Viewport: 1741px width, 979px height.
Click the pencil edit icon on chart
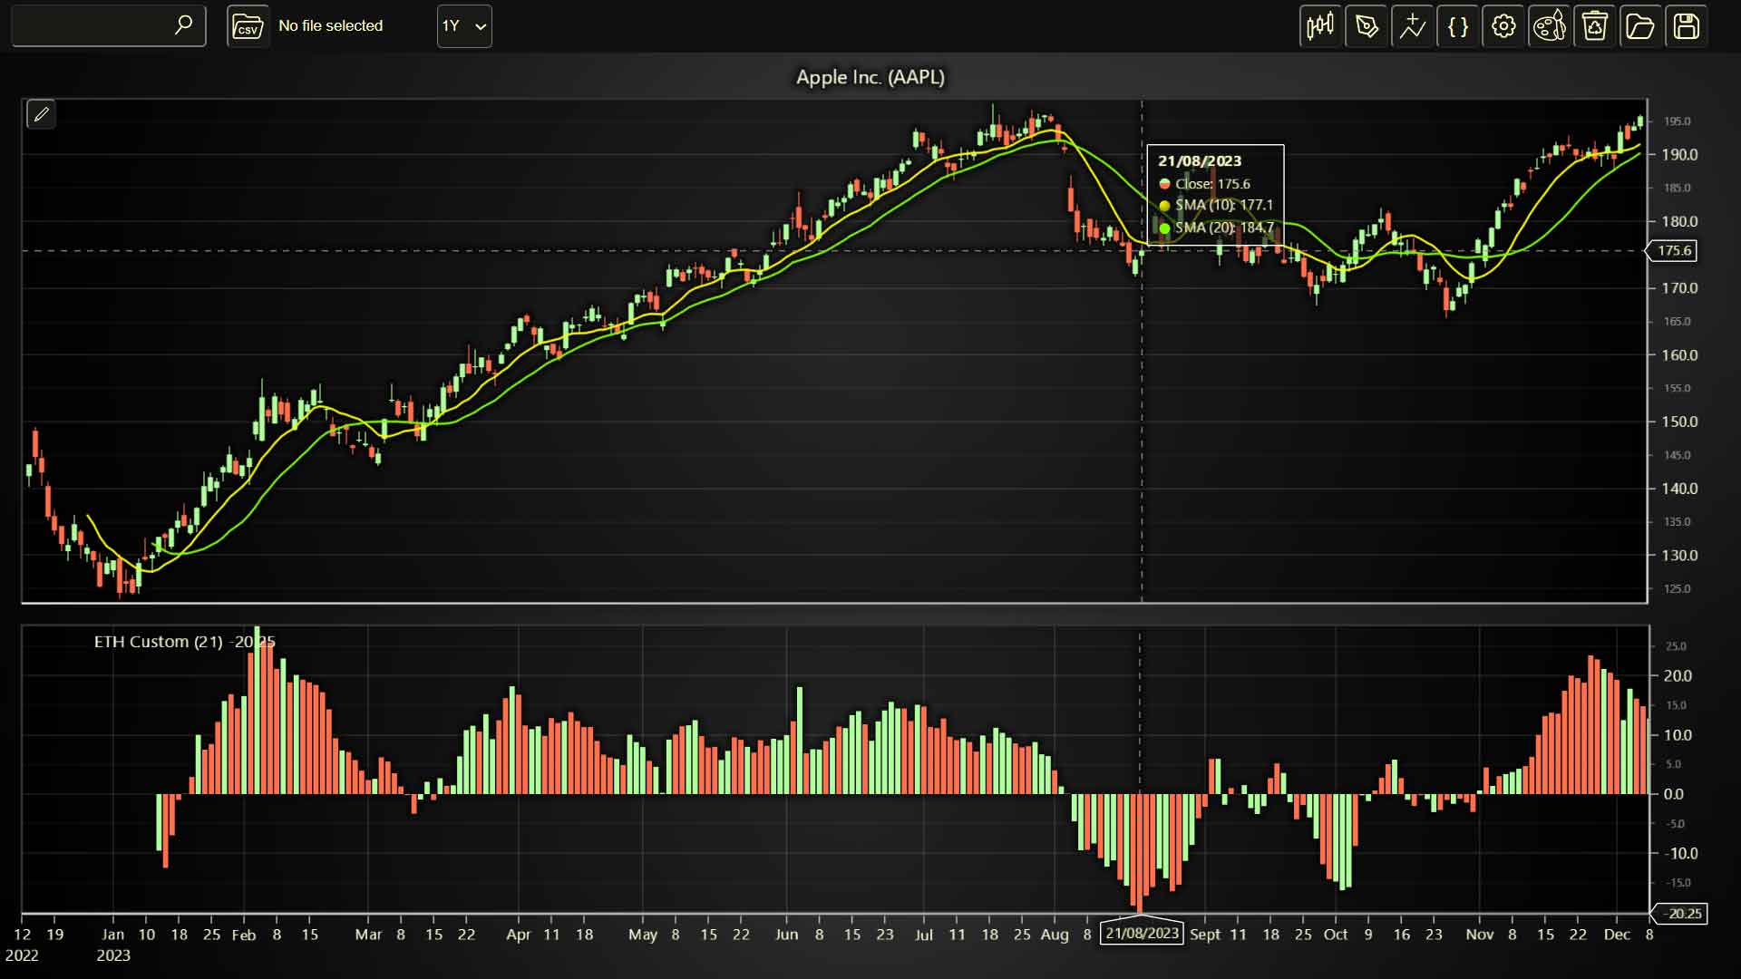[41, 114]
